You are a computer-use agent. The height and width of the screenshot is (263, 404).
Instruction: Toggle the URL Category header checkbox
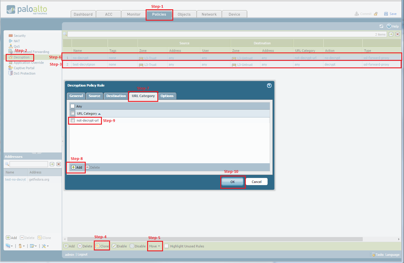pyautogui.click(x=73, y=113)
